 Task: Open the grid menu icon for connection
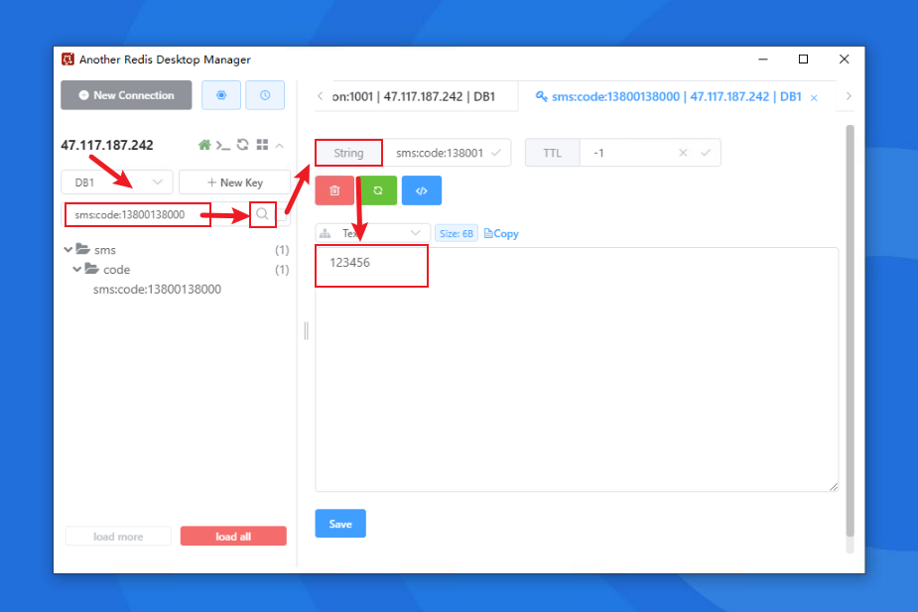coord(262,145)
